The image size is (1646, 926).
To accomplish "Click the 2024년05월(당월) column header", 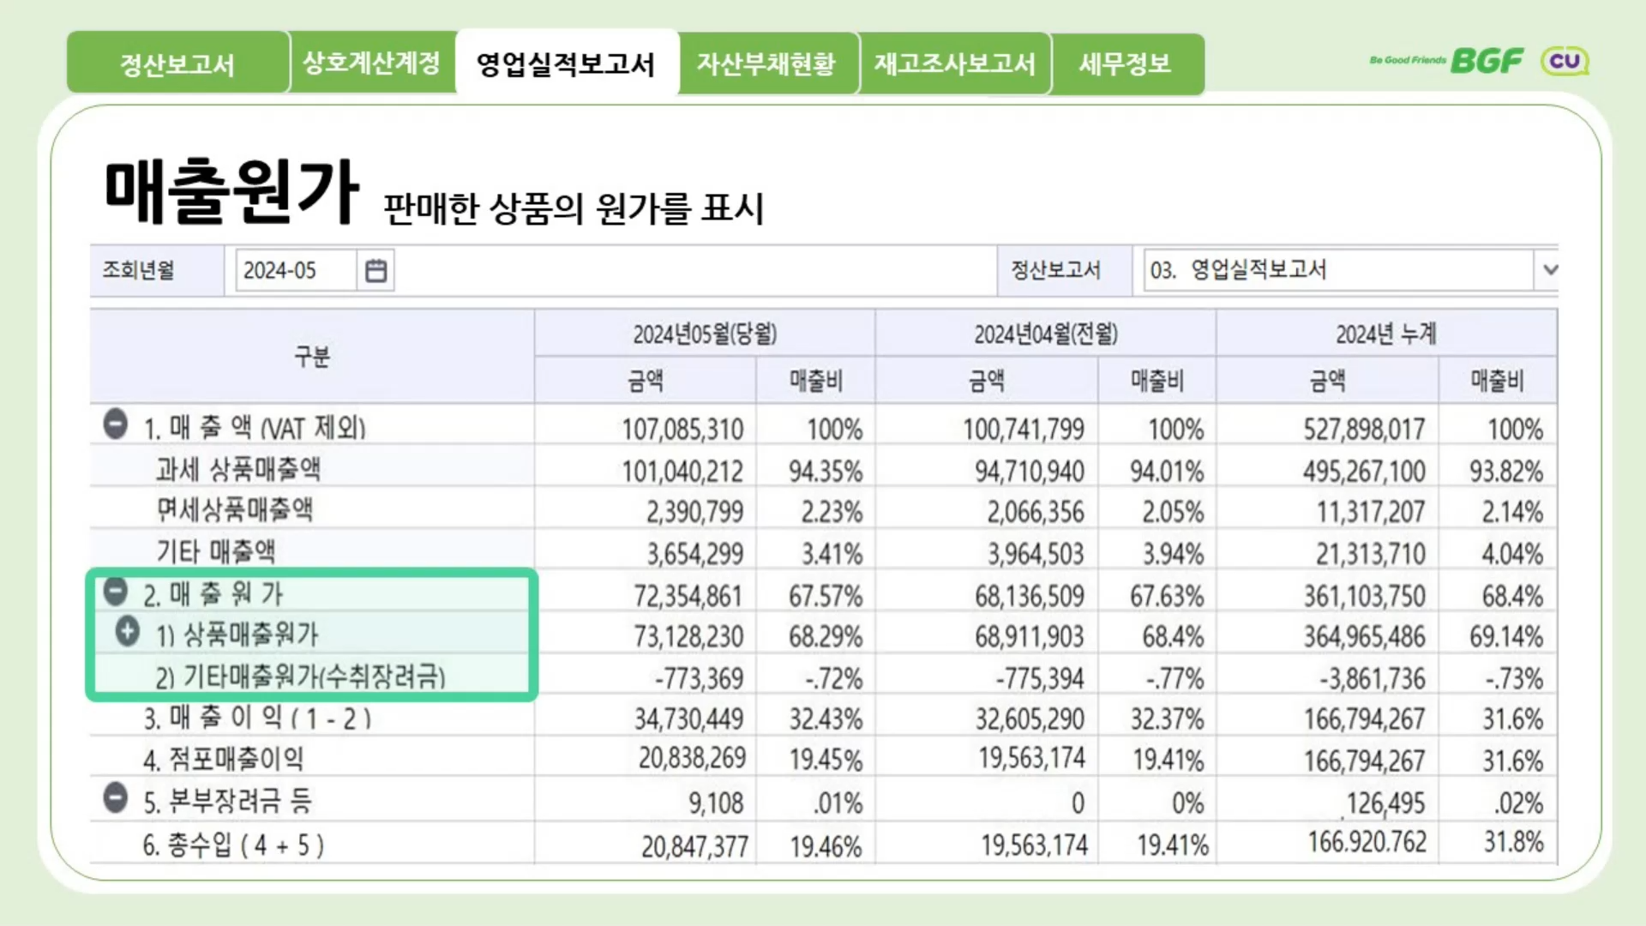I will tap(705, 334).
